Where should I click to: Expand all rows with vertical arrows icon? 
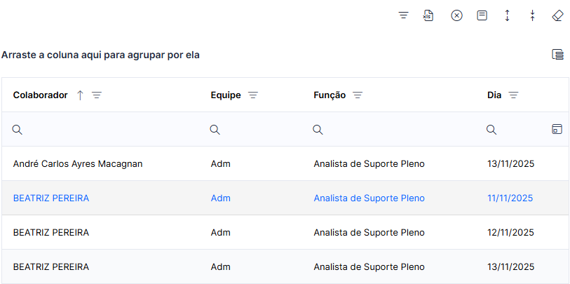tap(507, 15)
